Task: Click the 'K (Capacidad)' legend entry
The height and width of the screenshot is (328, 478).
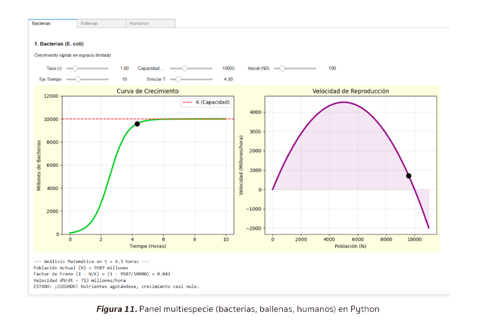Action: click(206, 102)
